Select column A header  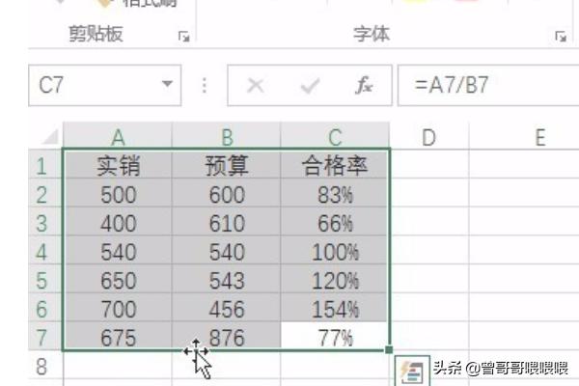pyautogui.click(x=118, y=137)
